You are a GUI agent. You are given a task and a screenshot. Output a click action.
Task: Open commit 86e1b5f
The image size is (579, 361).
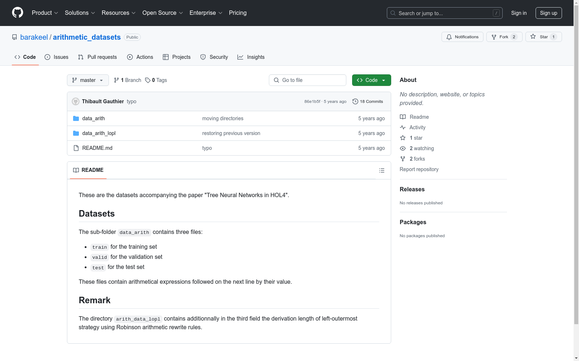[312, 101]
